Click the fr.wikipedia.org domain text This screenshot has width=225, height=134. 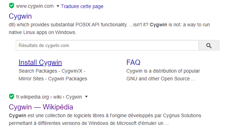(x=32, y=97)
